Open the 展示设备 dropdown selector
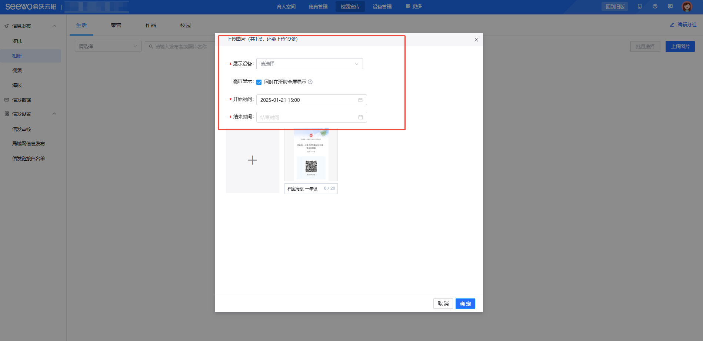The width and height of the screenshot is (703, 341). click(x=309, y=64)
